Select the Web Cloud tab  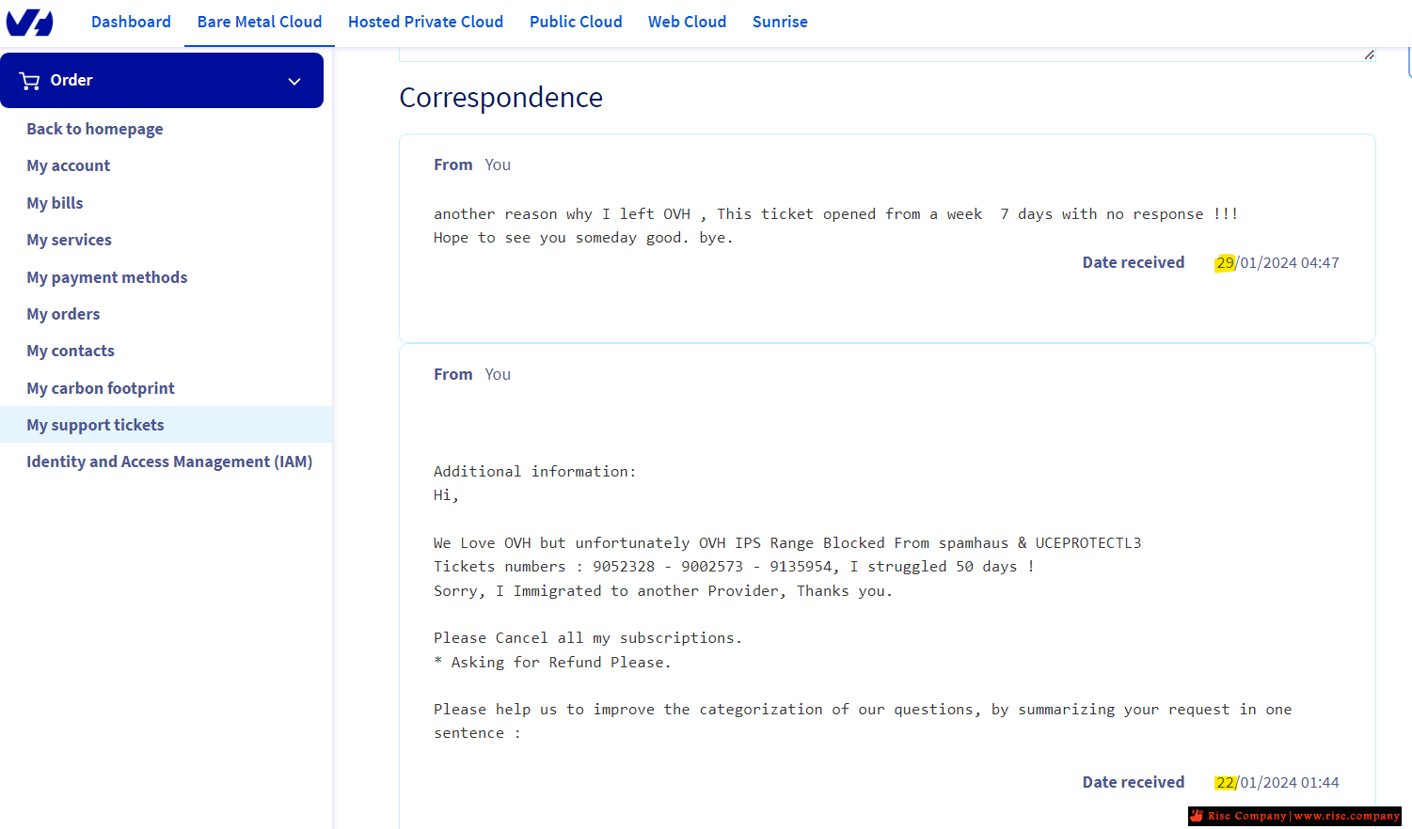687,22
